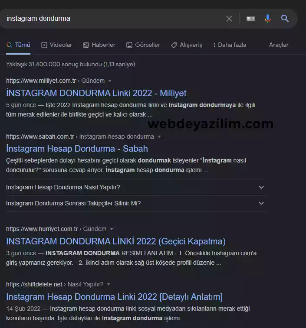Open 'Instagram Hesap Dondurma Linki 2022 [Detaylı Anlatım]' result

[x=114, y=297]
